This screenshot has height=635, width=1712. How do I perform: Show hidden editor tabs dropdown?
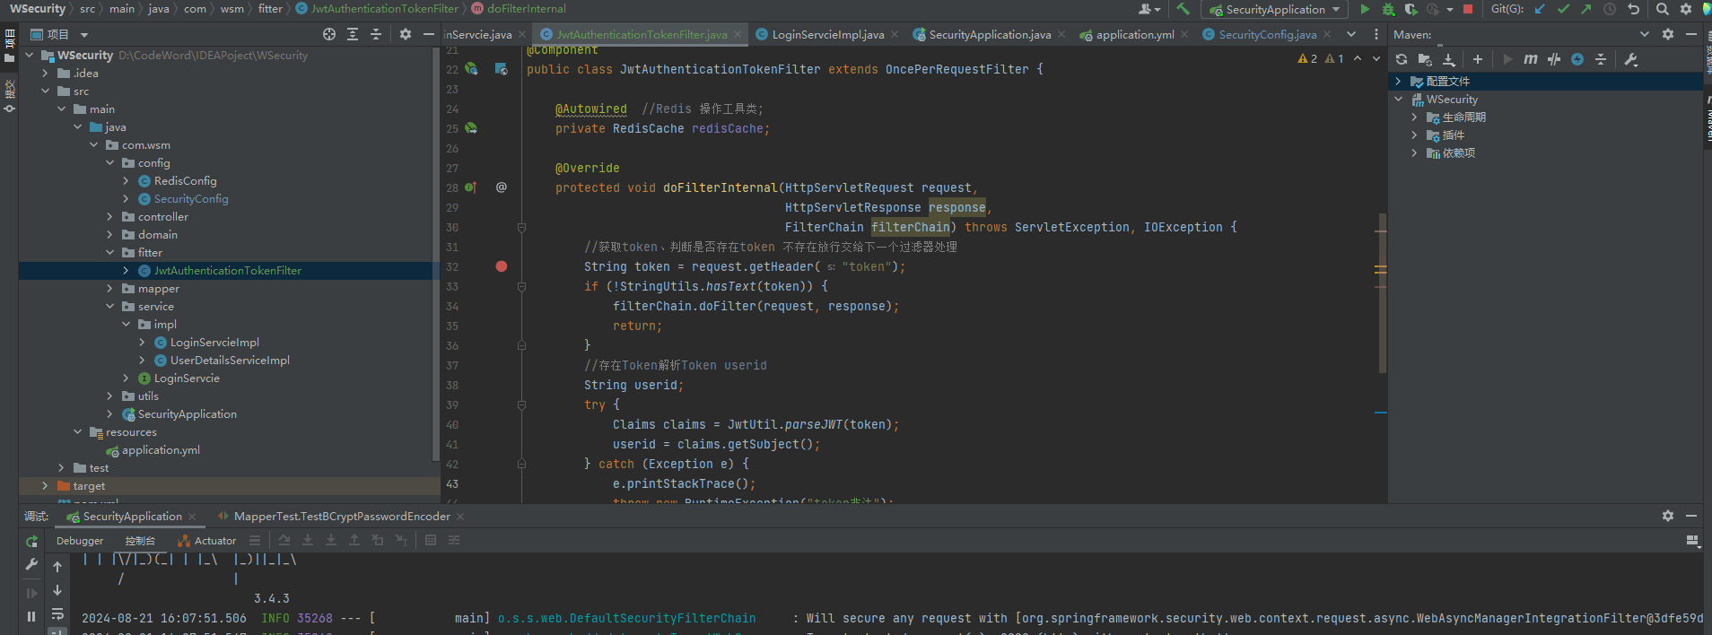tap(1351, 34)
